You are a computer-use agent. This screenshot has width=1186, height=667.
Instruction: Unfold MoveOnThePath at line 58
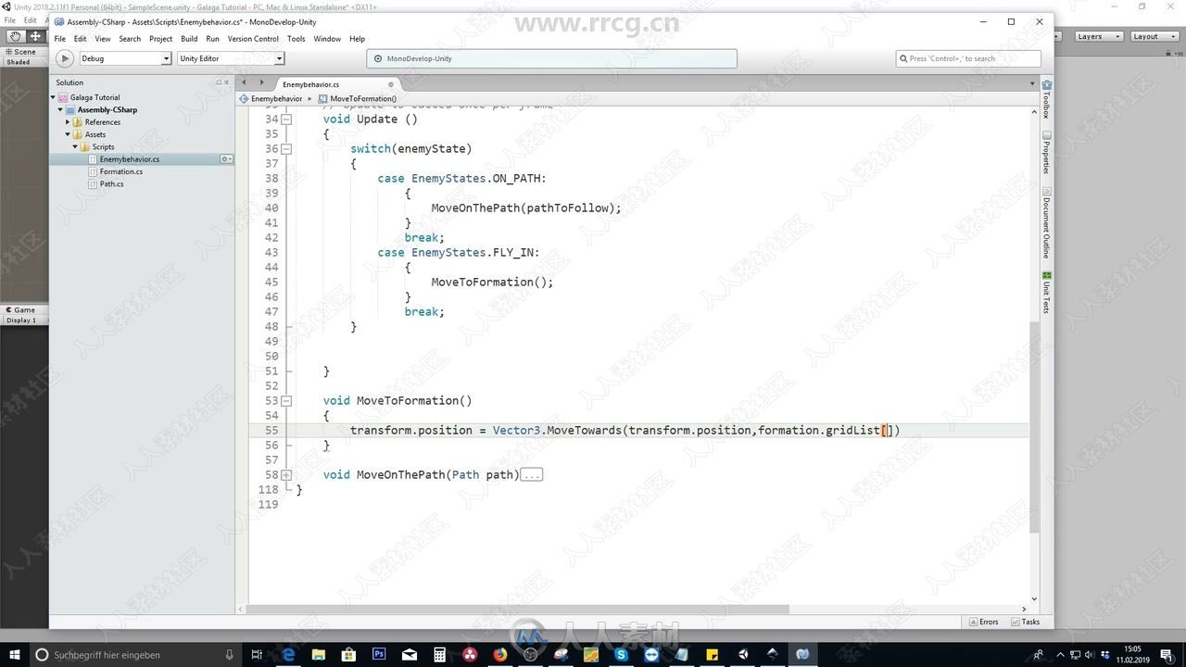click(x=286, y=474)
